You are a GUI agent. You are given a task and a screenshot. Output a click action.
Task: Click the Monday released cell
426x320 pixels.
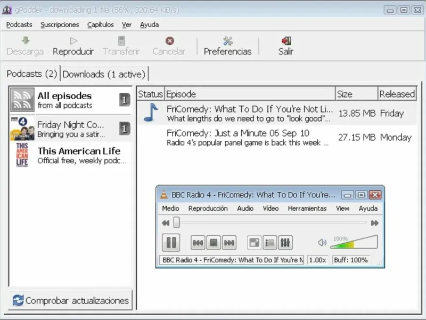[x=396, y=137]
